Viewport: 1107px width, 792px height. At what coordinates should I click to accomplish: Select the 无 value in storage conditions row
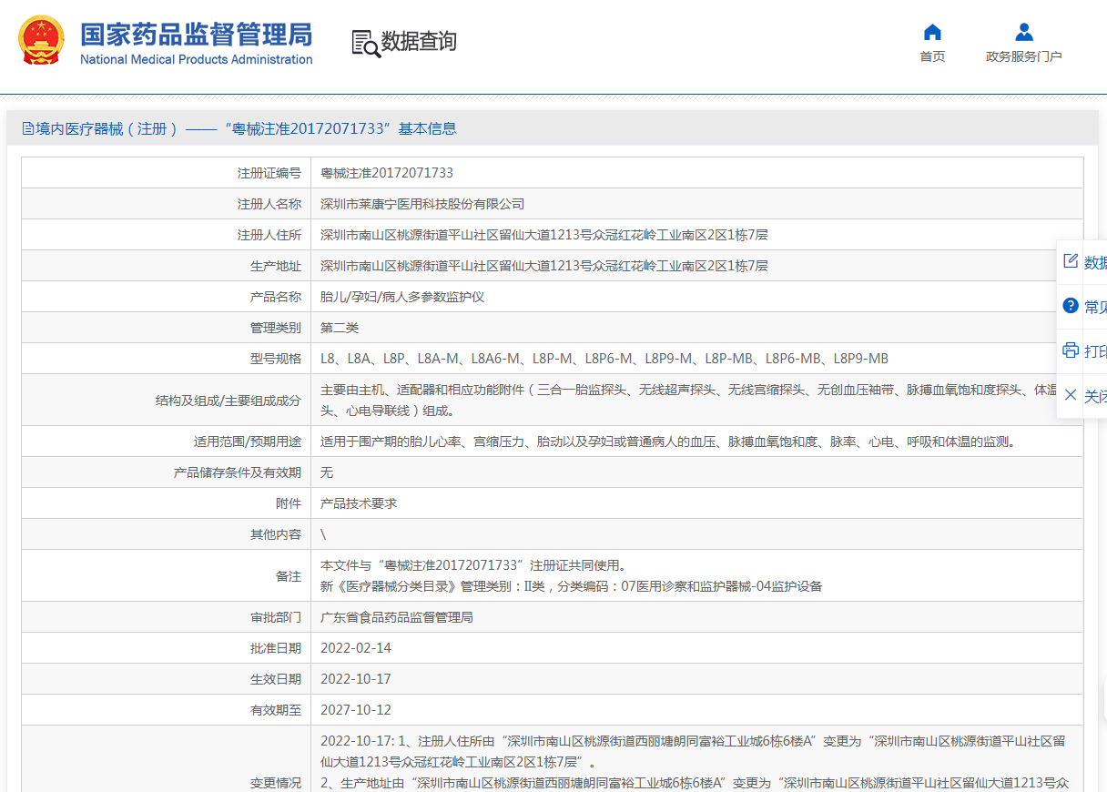327,472
